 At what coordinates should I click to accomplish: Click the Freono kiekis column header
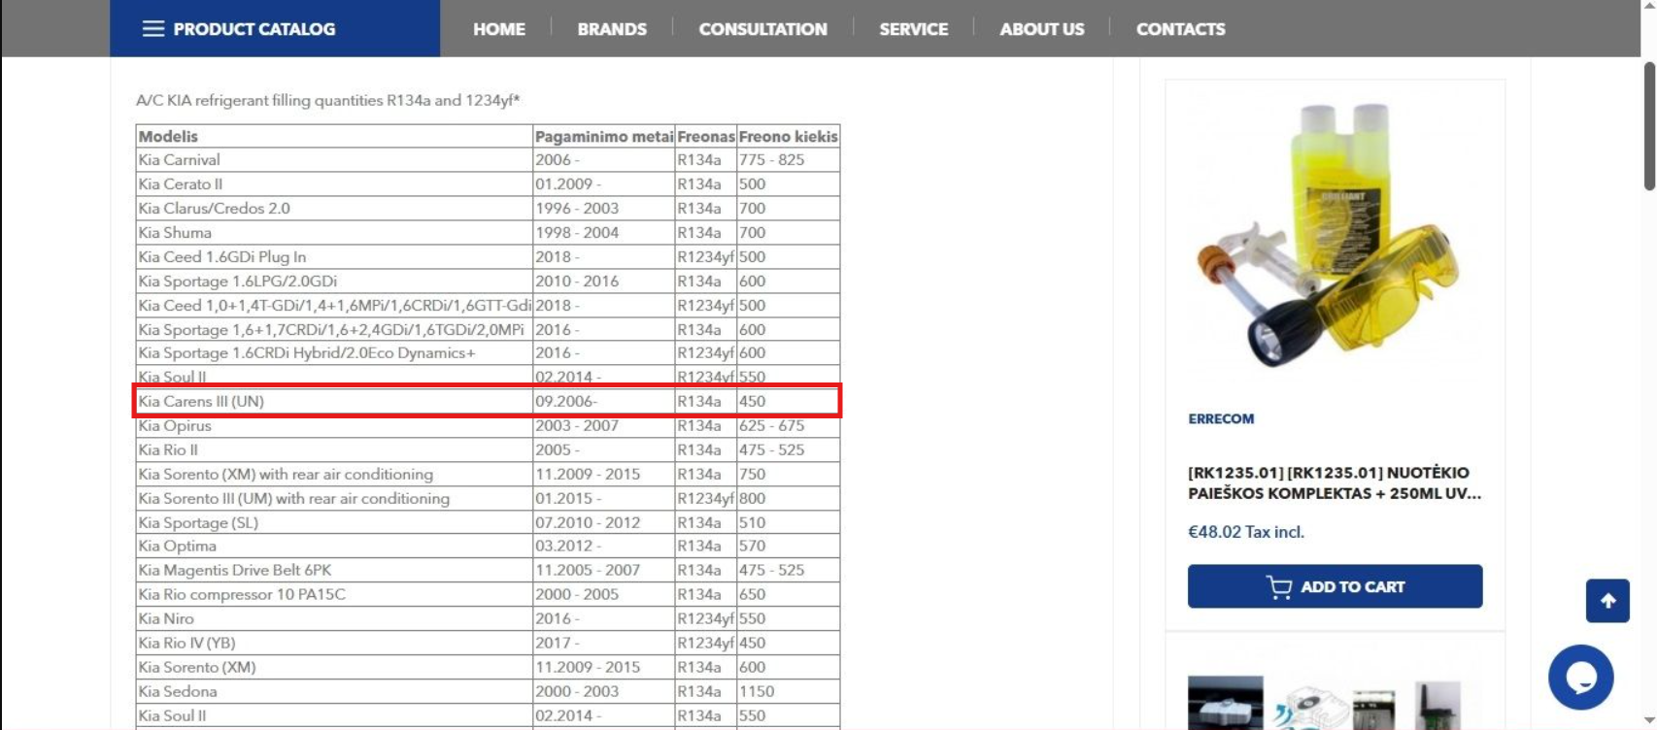coord(788,136)
